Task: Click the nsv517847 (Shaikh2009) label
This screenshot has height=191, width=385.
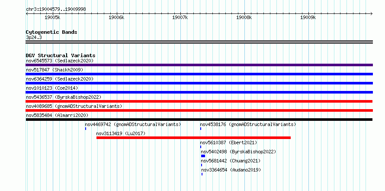Action: [x=55, y=70]
